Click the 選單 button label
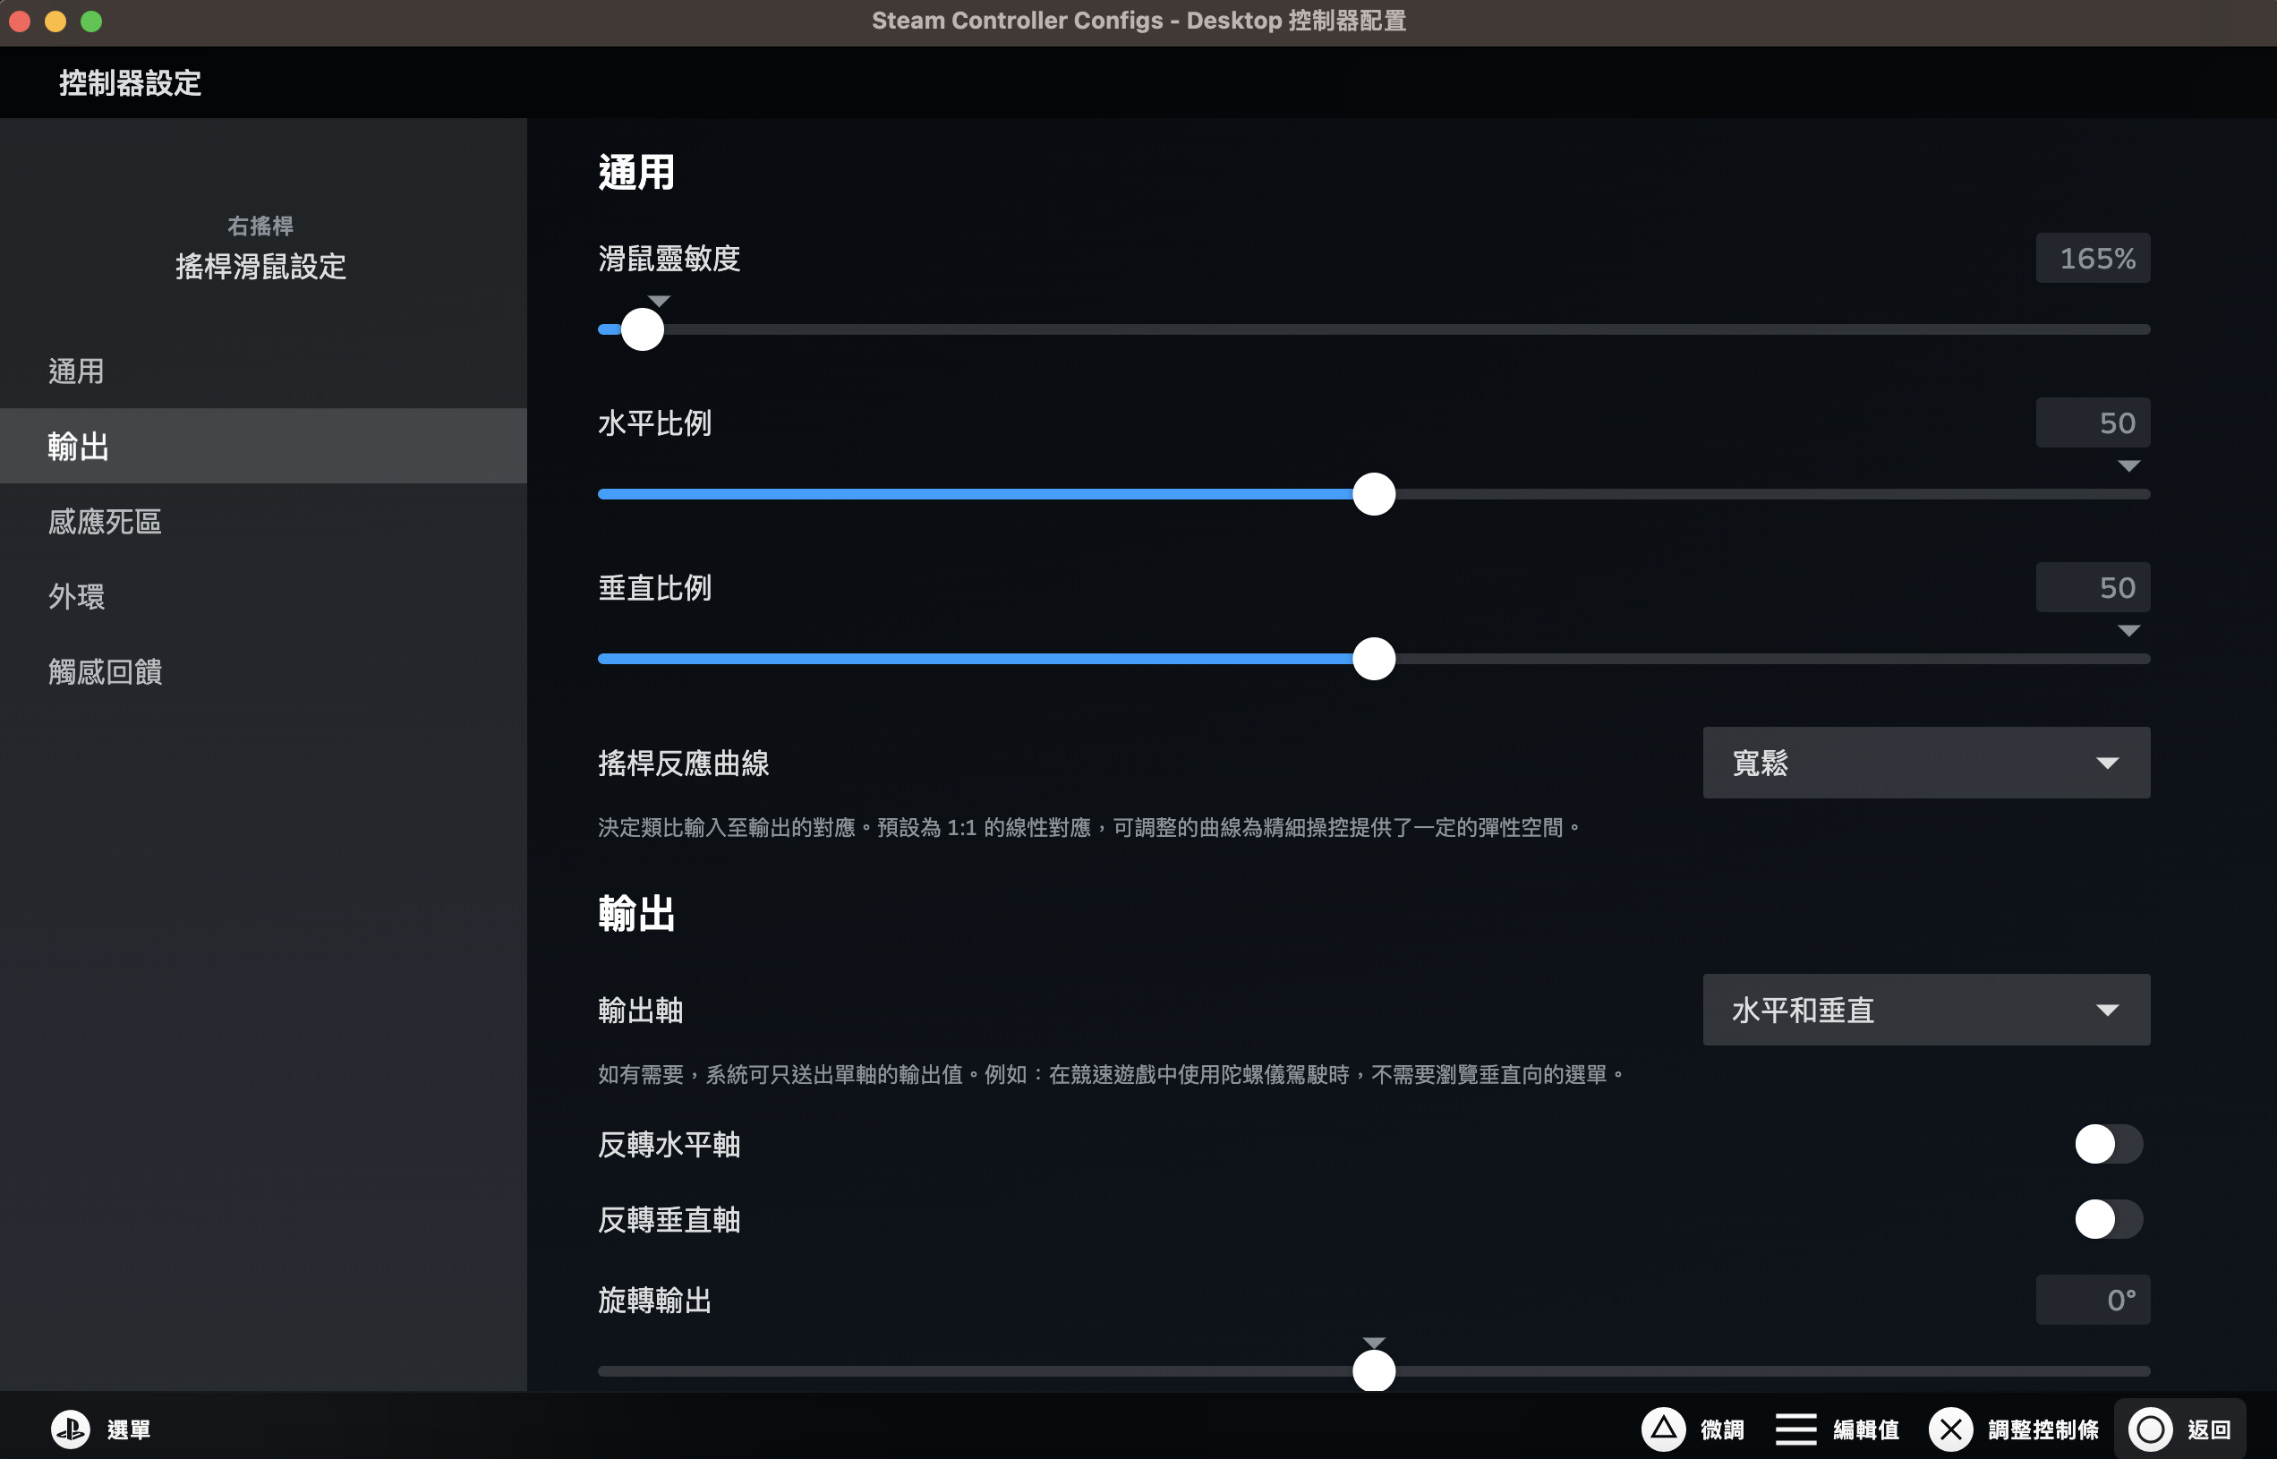Image resolution: width=2277 pixels, height=1459 pixels. pos(129,1429)
